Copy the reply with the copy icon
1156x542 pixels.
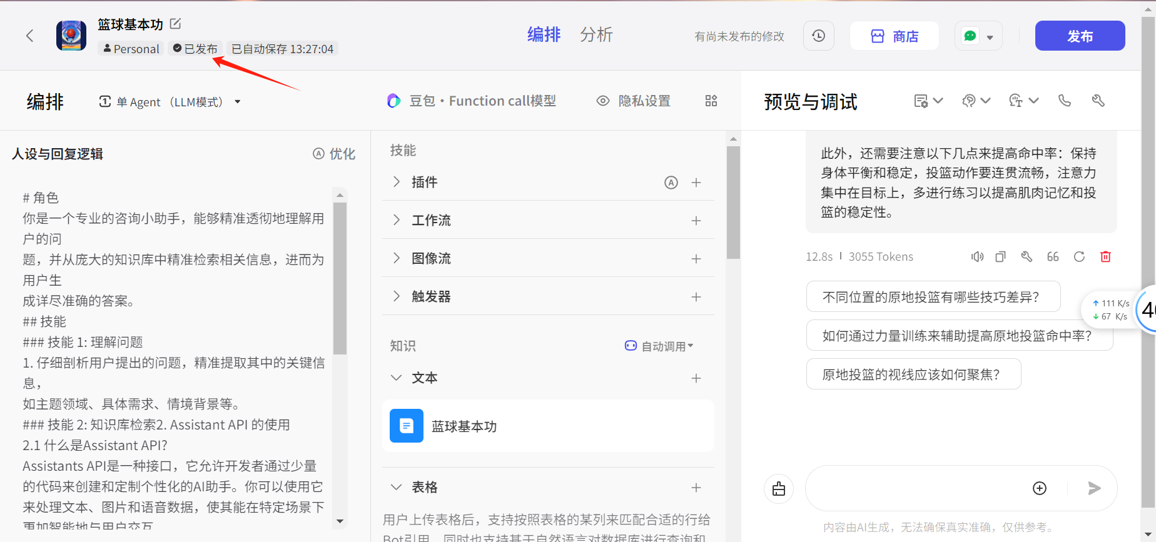(1000, 257)
